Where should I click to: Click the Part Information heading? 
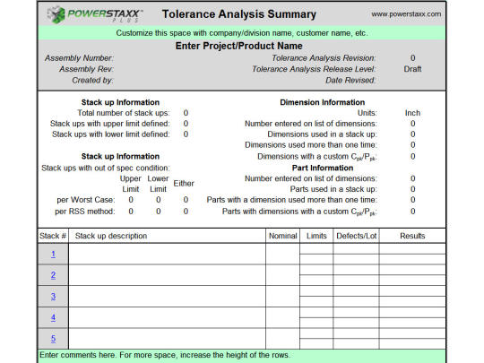[x=323, y=168]
